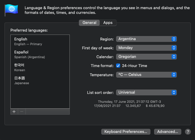Toggle the 24-Hour Time checkbox

(118, 66)
